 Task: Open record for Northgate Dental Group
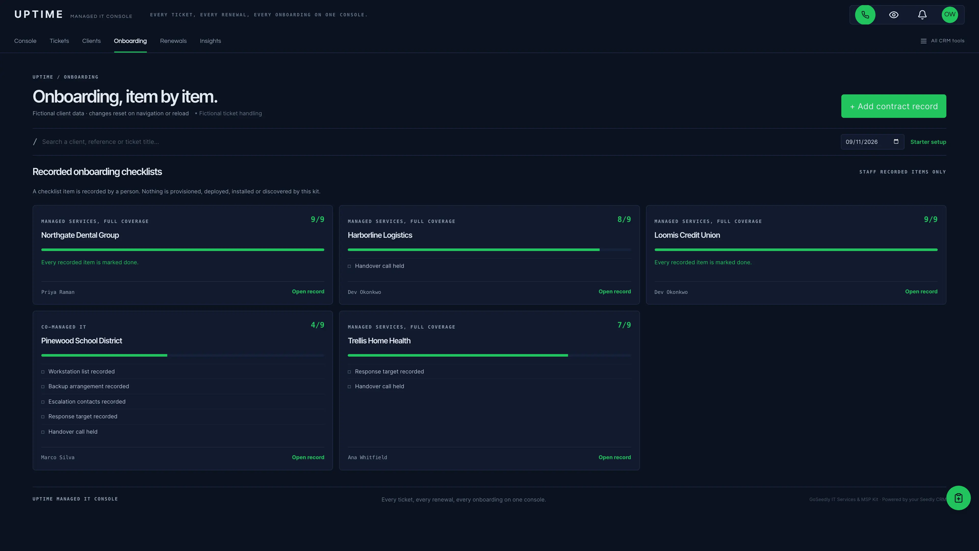308,292
